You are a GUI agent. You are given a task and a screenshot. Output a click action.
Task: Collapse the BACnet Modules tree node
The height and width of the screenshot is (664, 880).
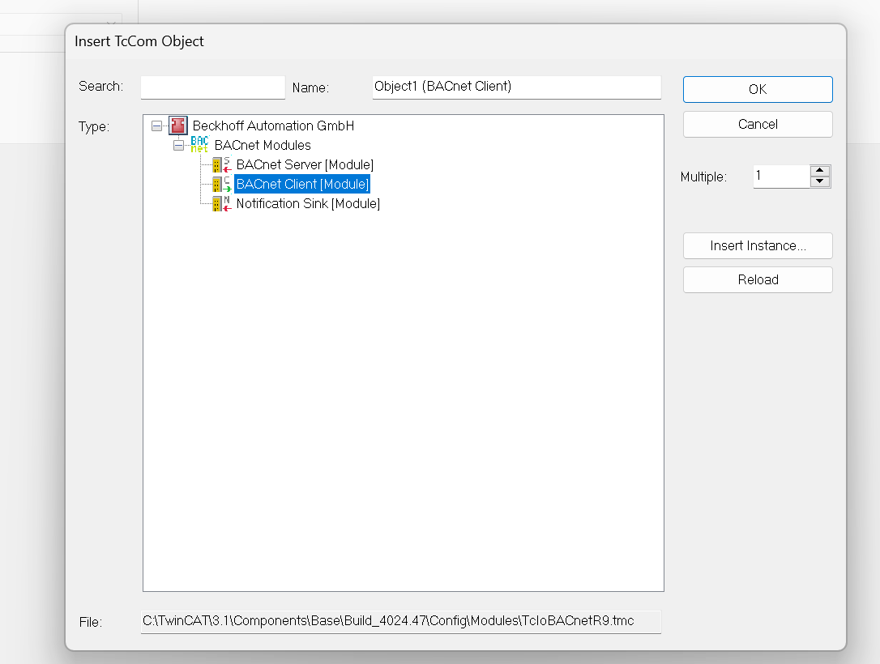178,145
